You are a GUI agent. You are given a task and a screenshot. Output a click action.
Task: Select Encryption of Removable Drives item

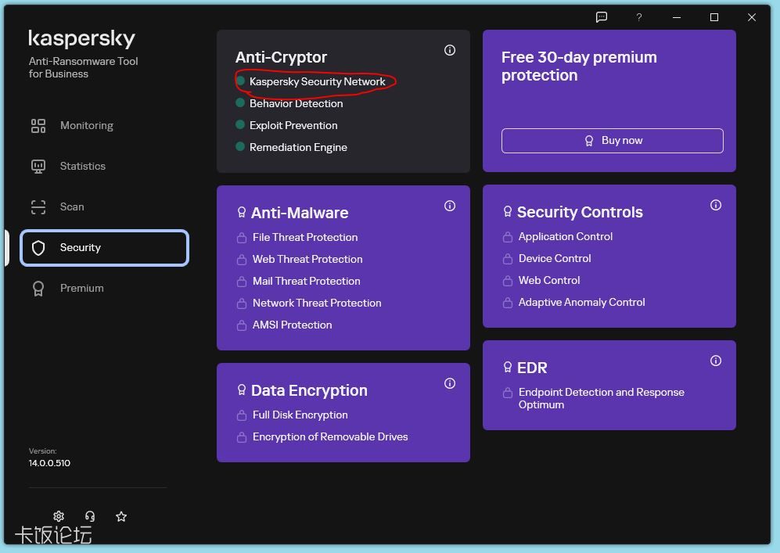click(330, 436)
